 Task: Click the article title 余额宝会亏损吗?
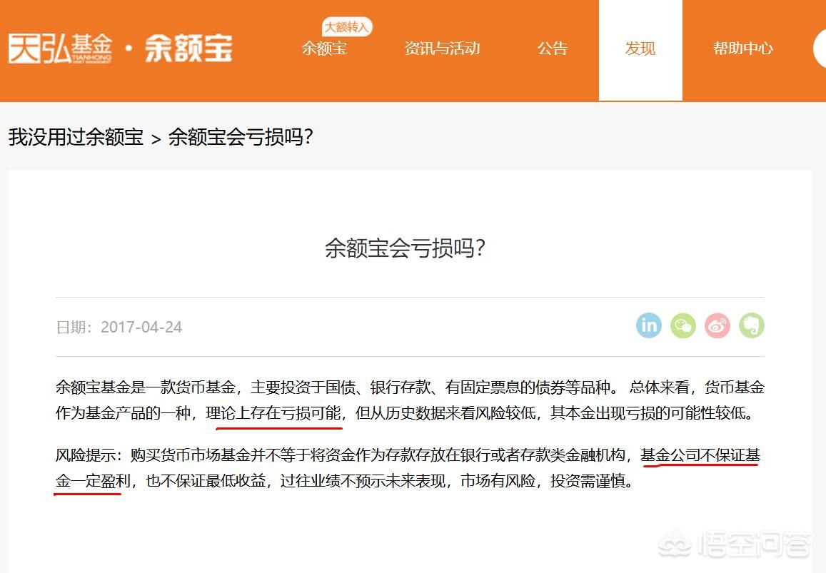pyautogui.click(x=405, y=248)
